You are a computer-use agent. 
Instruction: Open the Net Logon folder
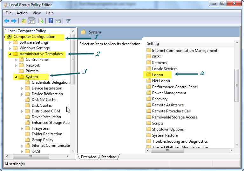[x=161, y=81]
